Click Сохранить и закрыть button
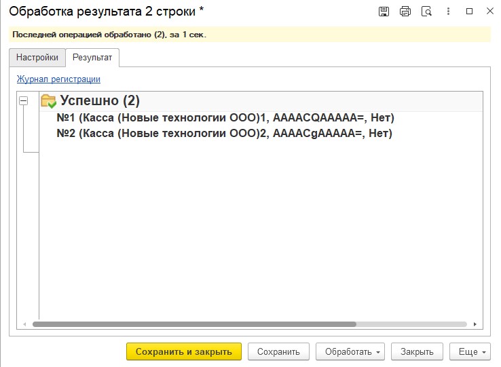 click(x=184, y=351)
